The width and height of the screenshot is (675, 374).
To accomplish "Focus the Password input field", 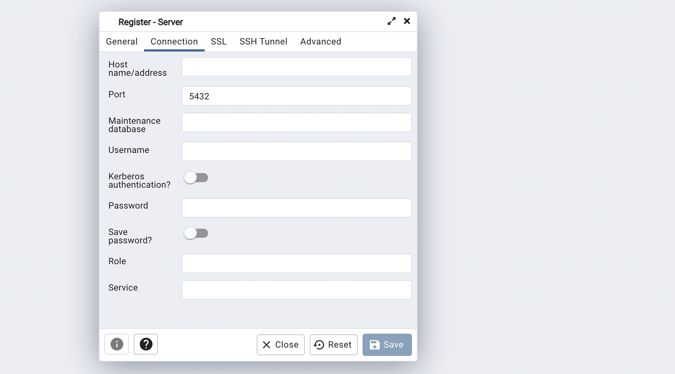I will tap(296, 208).
